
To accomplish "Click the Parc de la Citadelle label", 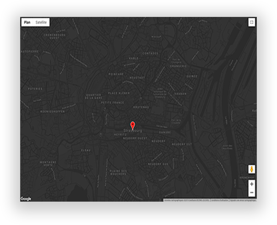I will coord(176,121).
